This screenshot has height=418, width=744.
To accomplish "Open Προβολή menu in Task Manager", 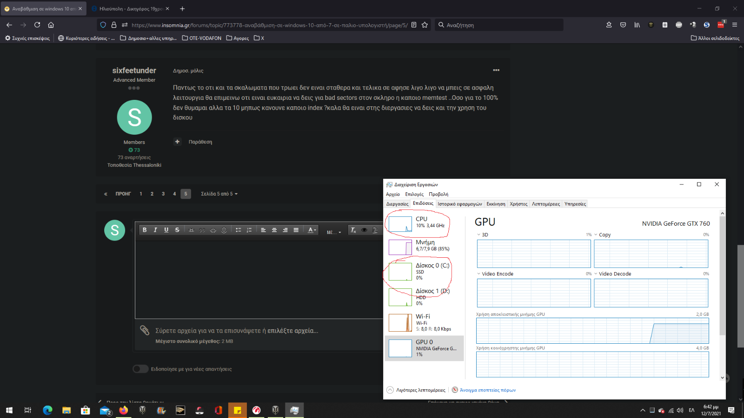I will 438,194.
